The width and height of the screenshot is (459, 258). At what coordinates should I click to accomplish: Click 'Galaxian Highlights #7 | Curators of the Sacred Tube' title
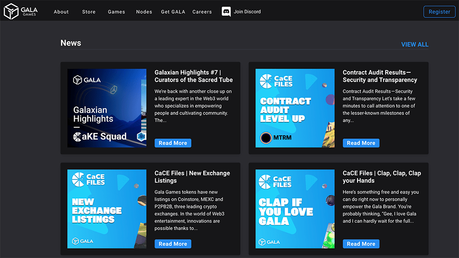point(194,76)
